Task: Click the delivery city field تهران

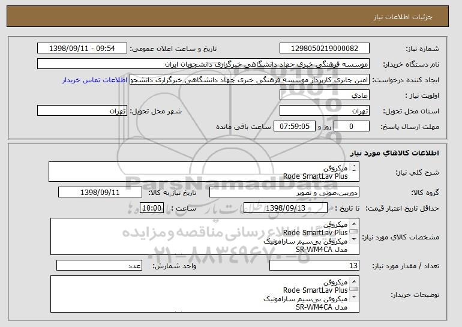Action: (x=82, y=111)
